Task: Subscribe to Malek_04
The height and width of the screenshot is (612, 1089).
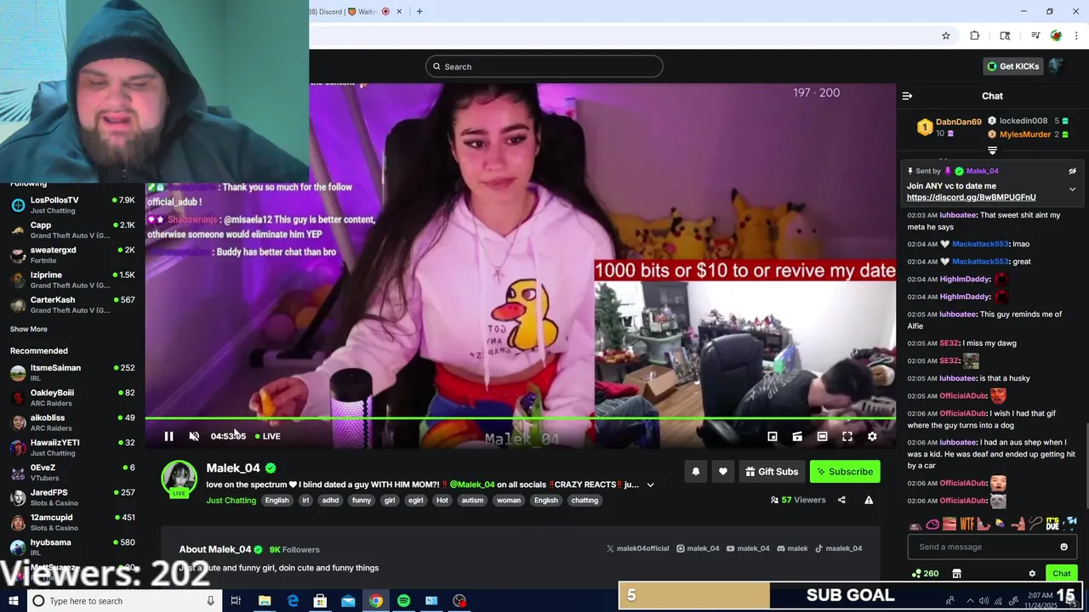Action: point(845,472)
